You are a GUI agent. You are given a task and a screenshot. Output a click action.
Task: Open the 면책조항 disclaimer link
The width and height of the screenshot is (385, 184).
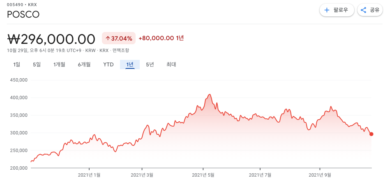[x=120, y=50]
